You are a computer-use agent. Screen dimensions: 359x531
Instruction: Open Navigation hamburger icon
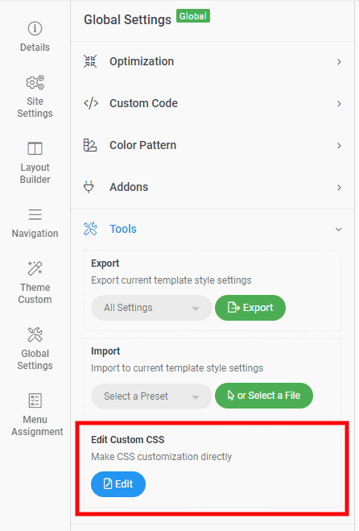(35, 214)
